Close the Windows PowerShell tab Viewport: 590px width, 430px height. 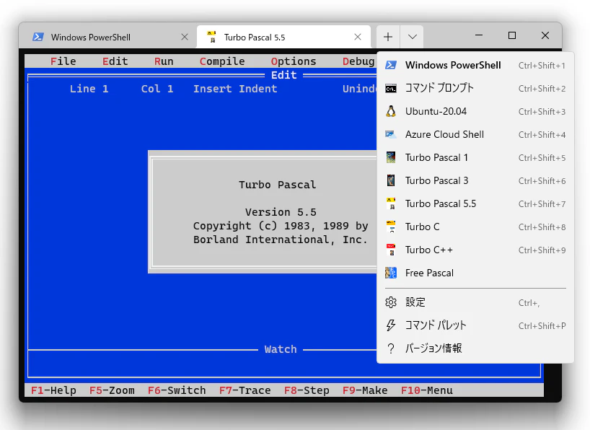coord(185,37)
